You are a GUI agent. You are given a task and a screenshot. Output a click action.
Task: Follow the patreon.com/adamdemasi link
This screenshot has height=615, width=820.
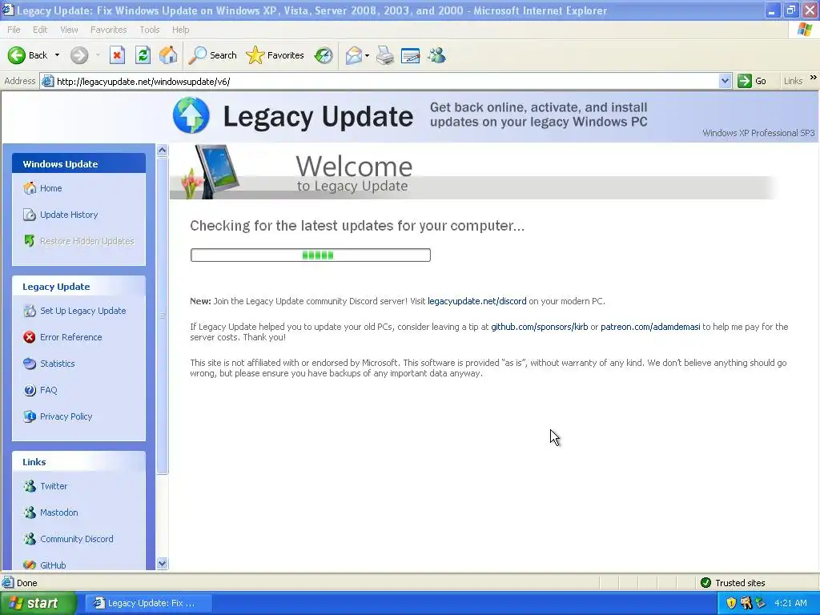coord(650,327)
